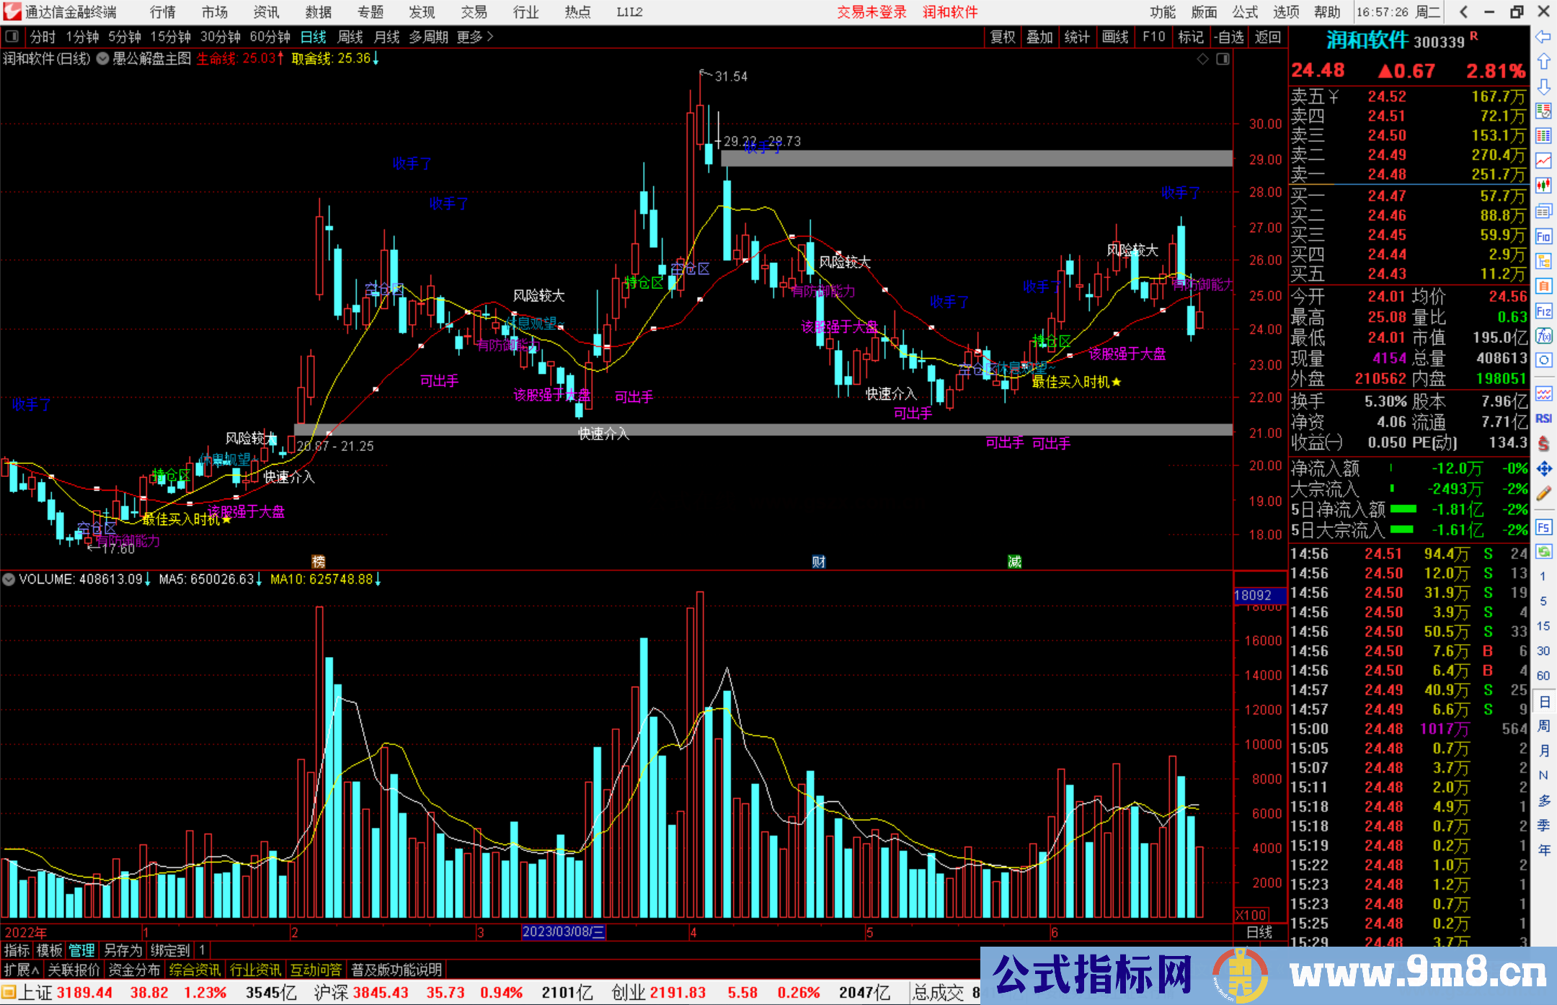The image size is (1557, 1005).
Task: Click the 画线 button
Action: [1115, 37]
